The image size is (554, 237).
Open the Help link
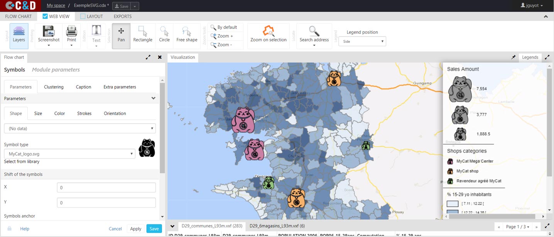click(x=25, y=229)
